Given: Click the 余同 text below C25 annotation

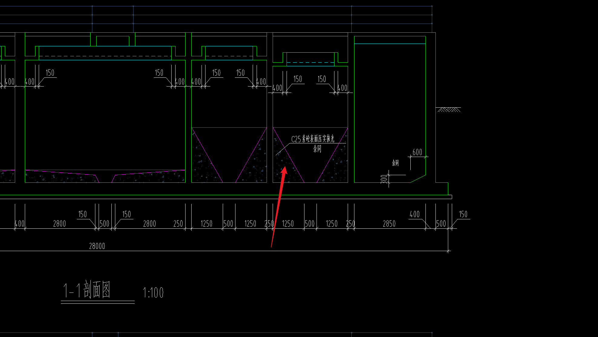Looking at the screenshot, I should click(317, 149).
